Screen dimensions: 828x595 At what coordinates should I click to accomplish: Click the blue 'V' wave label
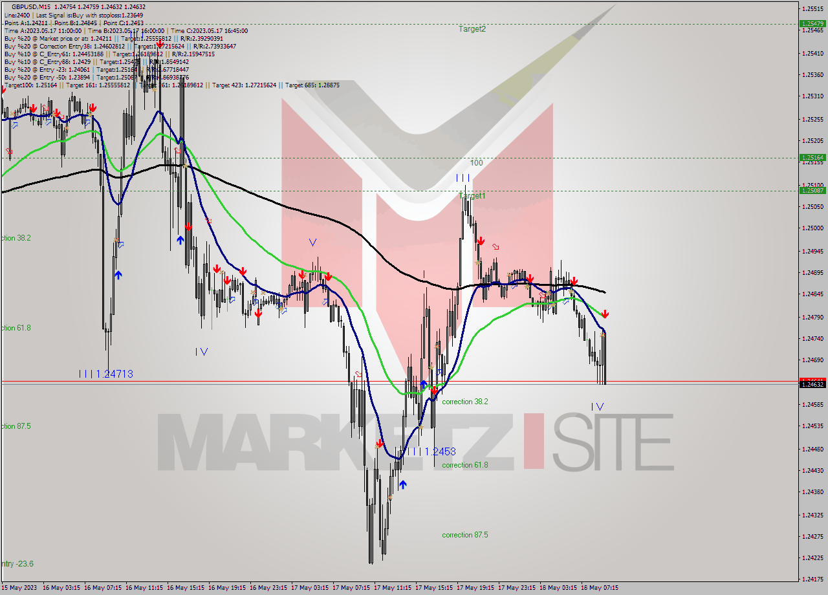(x=312, y=243)
